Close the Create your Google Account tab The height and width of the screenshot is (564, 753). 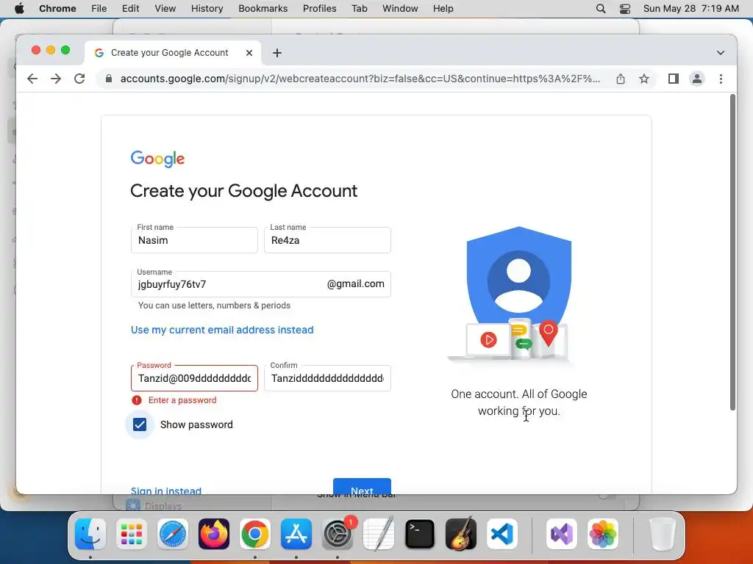click(x=249, y=53)
